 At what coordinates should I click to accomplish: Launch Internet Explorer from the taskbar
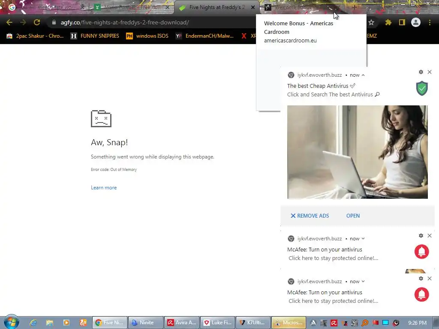(33, 323)
